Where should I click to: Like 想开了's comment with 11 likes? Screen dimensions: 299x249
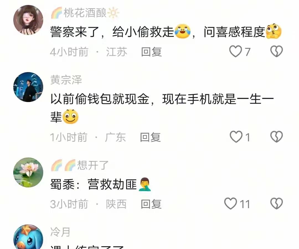(231, 204)
